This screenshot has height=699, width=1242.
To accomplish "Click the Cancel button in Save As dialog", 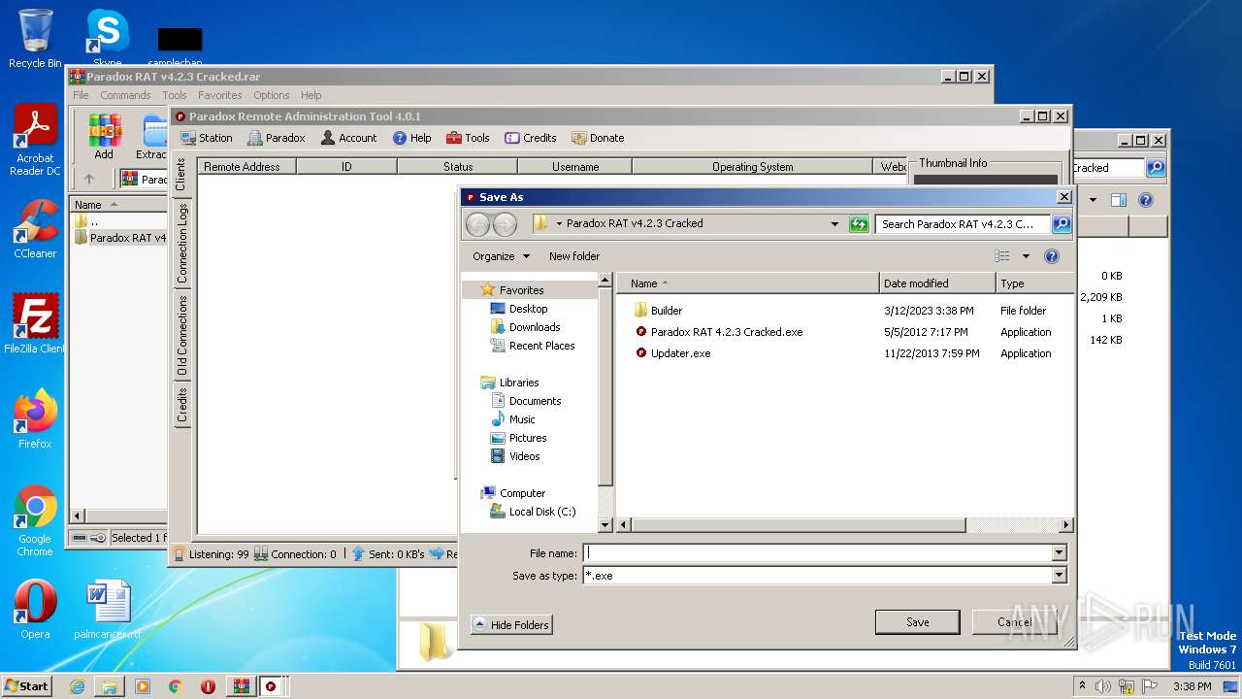I will [x=1014, y=622].
